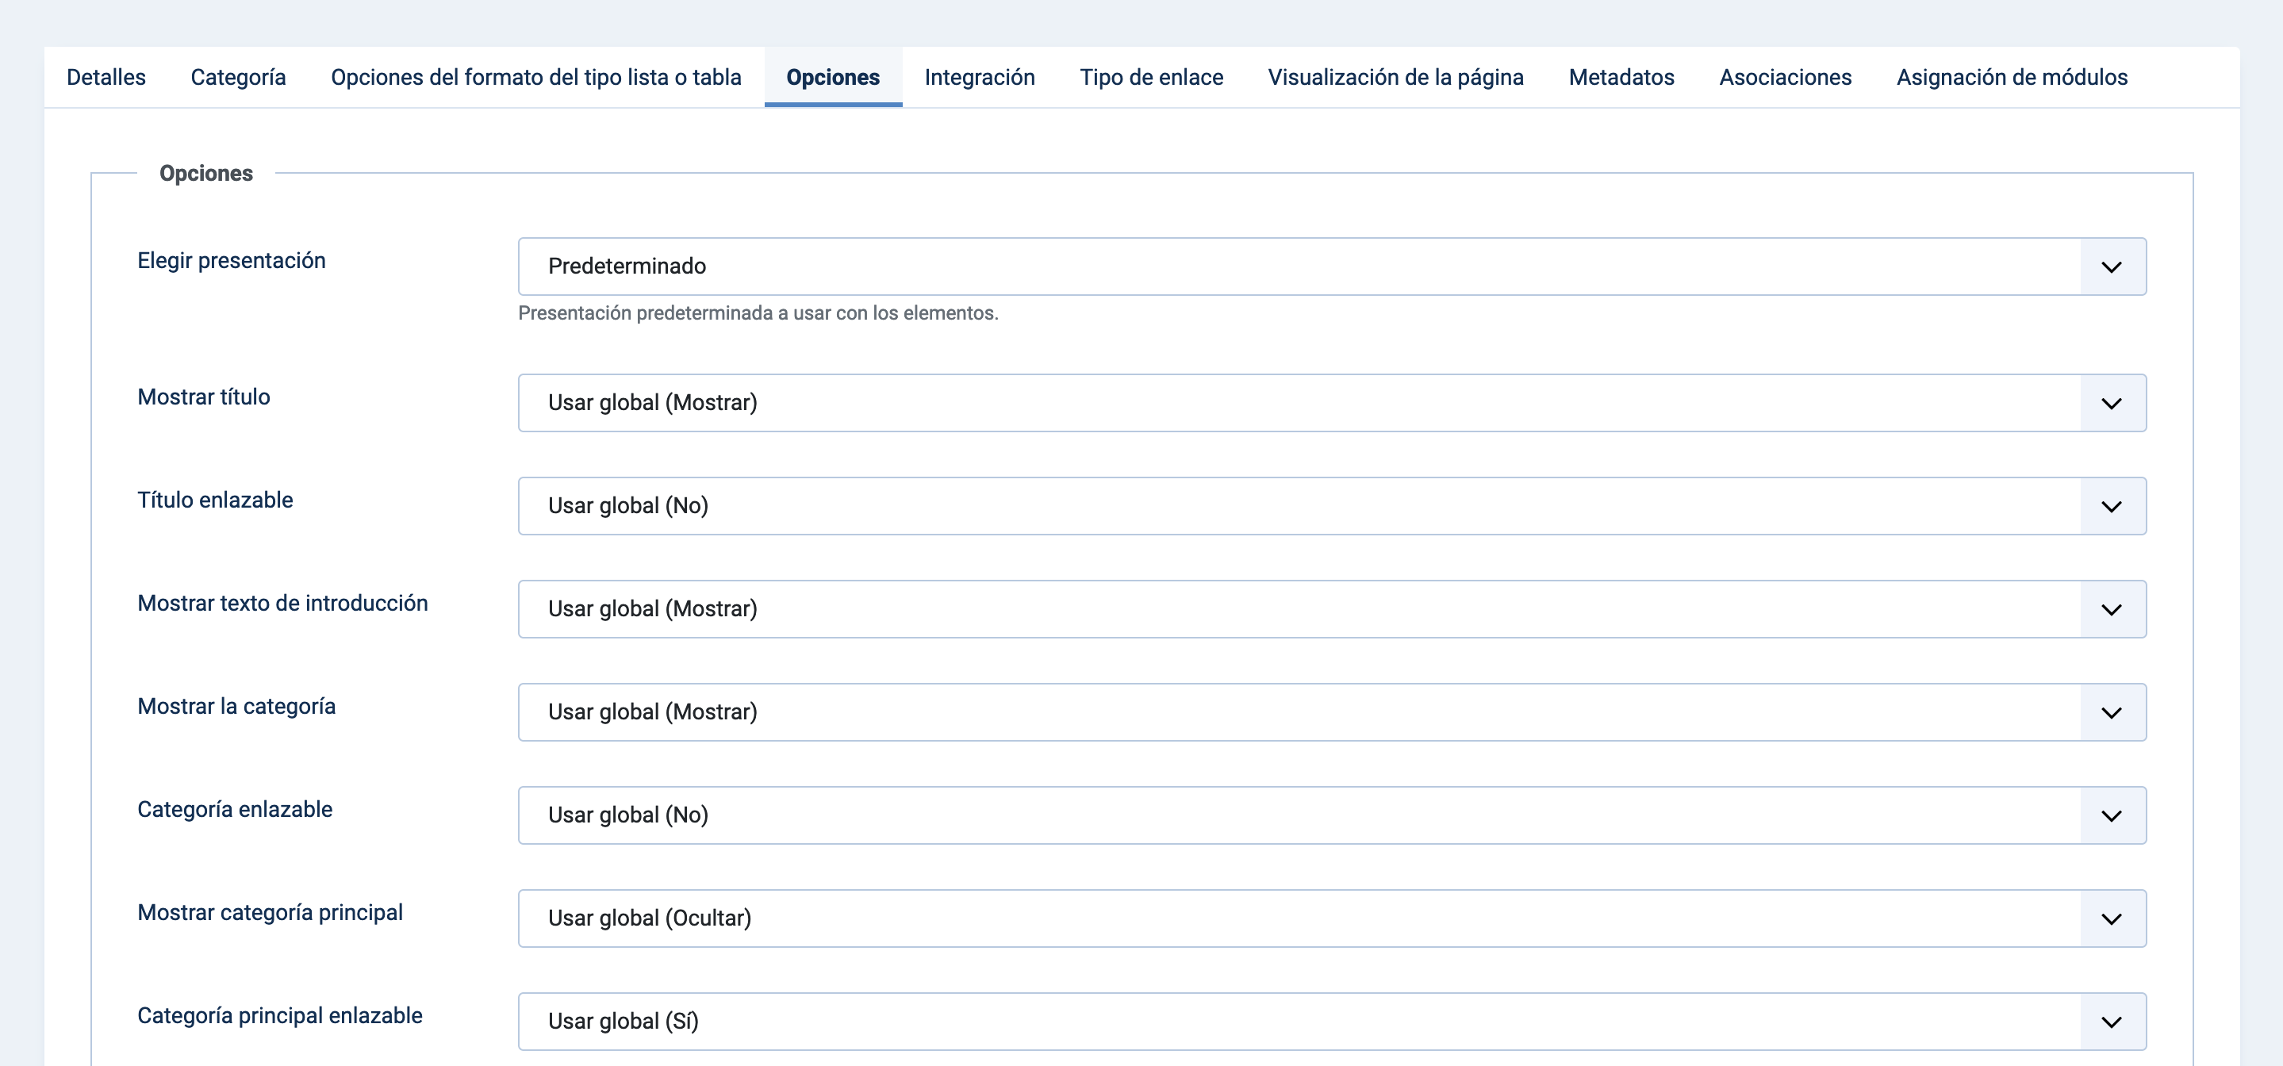The image size is (2283, 1066).
Task: Click the Mostrar categoría principal label
Action: point(271,913)
